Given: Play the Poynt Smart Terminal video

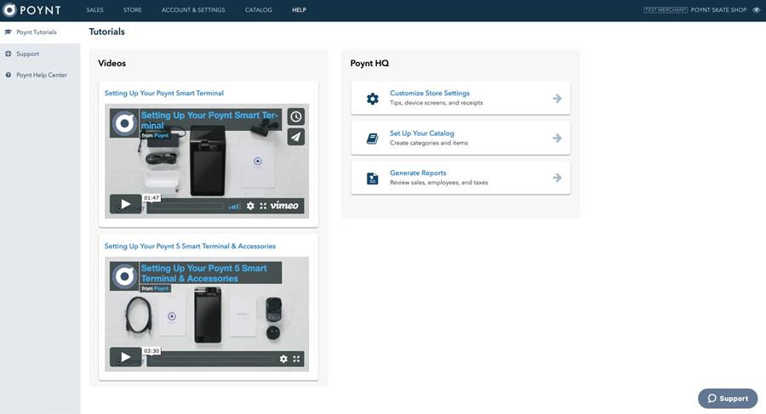Looking at the screenshot, I should pos(126,204).
